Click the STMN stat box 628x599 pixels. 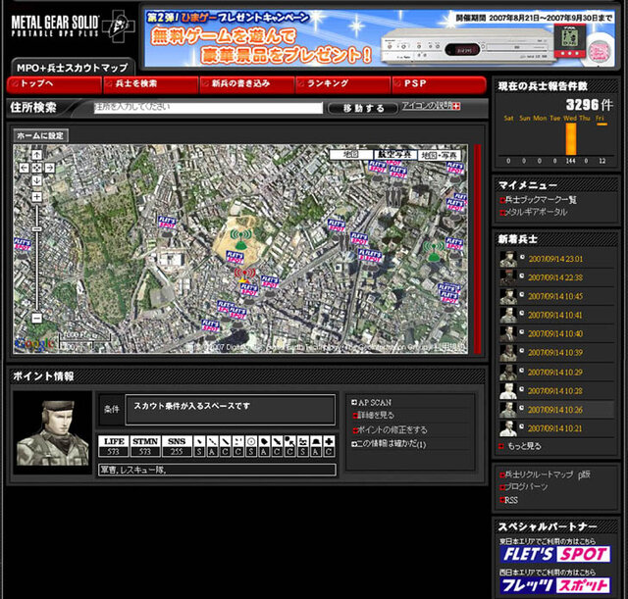click(x=145, y=446)
